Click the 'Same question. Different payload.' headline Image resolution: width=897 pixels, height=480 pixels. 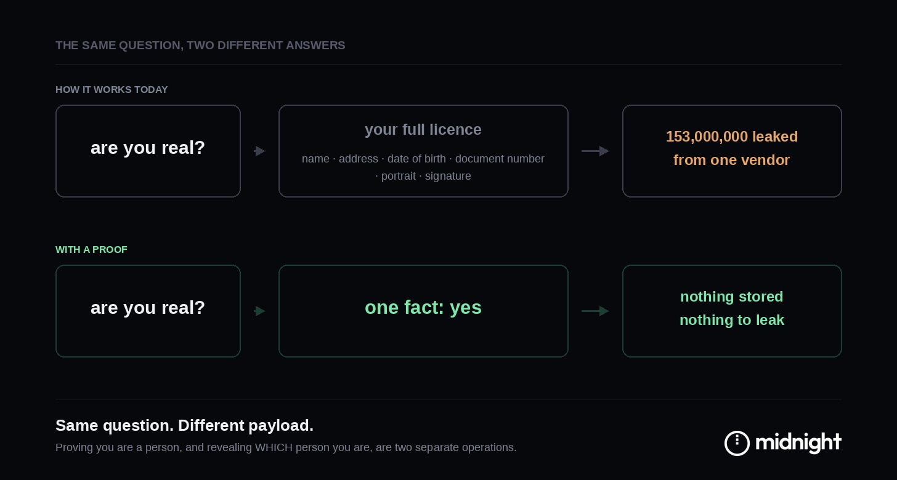point(184,425)
